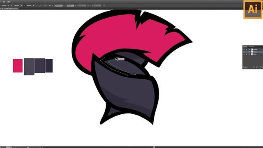
Task: Toggle the constrain proportions link icon
Action: [88, 5]
